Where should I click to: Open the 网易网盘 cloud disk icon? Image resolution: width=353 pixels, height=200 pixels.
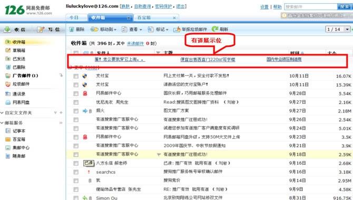[x=8, y=102]
